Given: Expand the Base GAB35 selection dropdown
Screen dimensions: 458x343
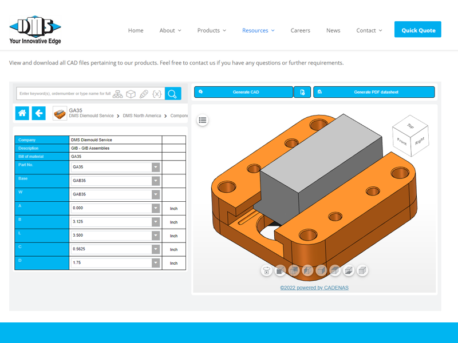Looking at the screenshot, I should coord(155,181).
